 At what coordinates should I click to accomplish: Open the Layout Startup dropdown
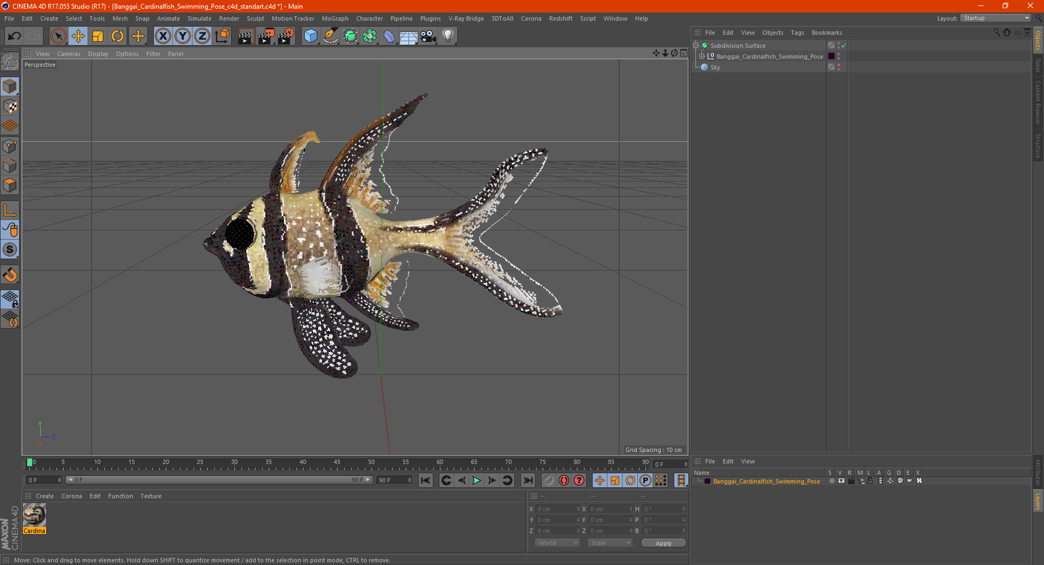click(996, 18)
